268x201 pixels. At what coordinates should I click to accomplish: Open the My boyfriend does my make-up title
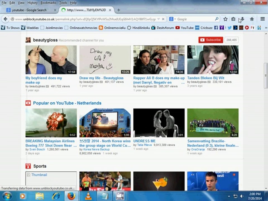[44, 80]
